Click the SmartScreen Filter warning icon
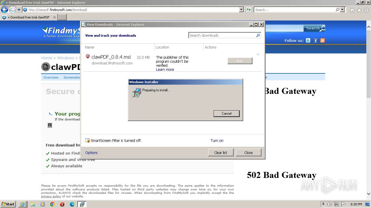The height and width of the screenshot is (208, 371). coord(88,141)
